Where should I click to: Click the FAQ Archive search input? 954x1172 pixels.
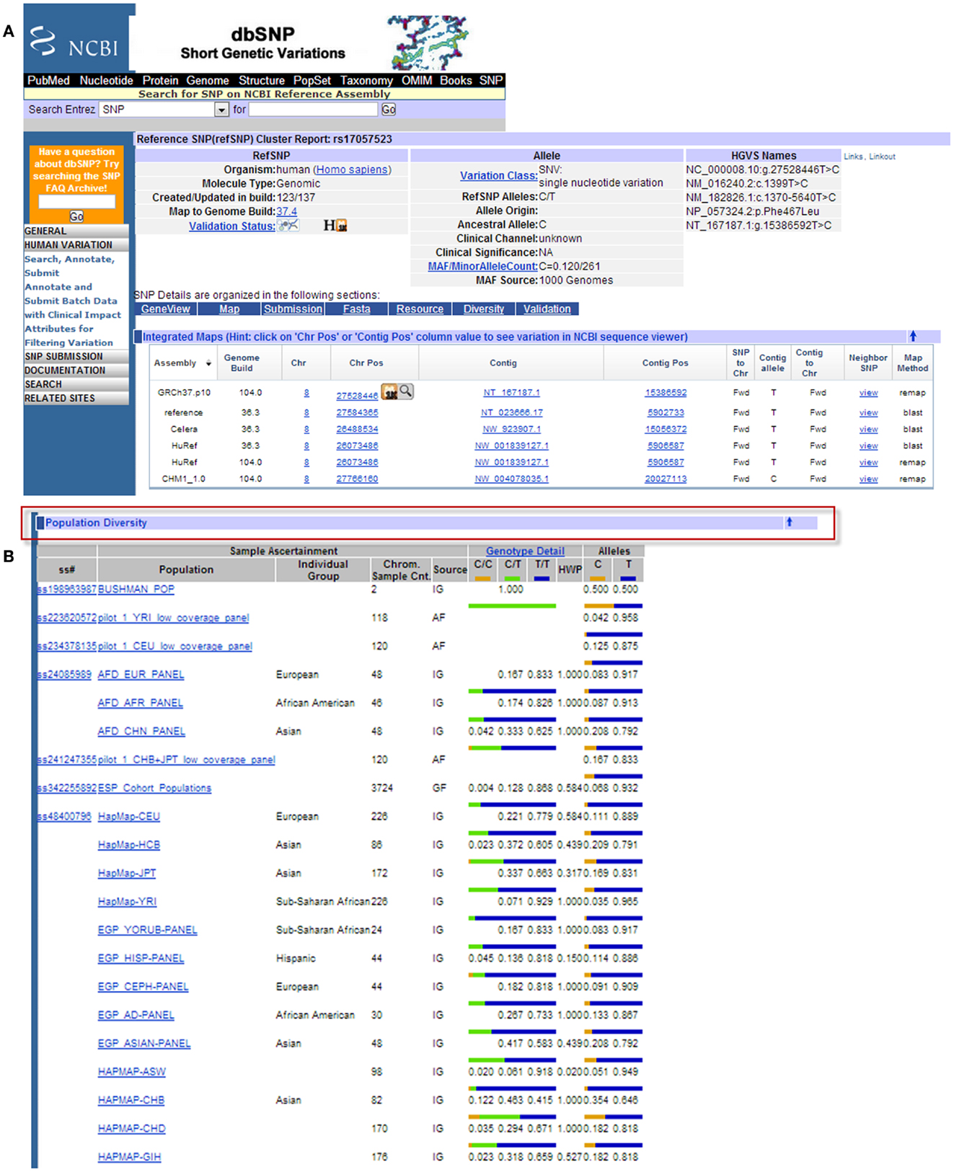pyautogui.click(x=76, y=202)
